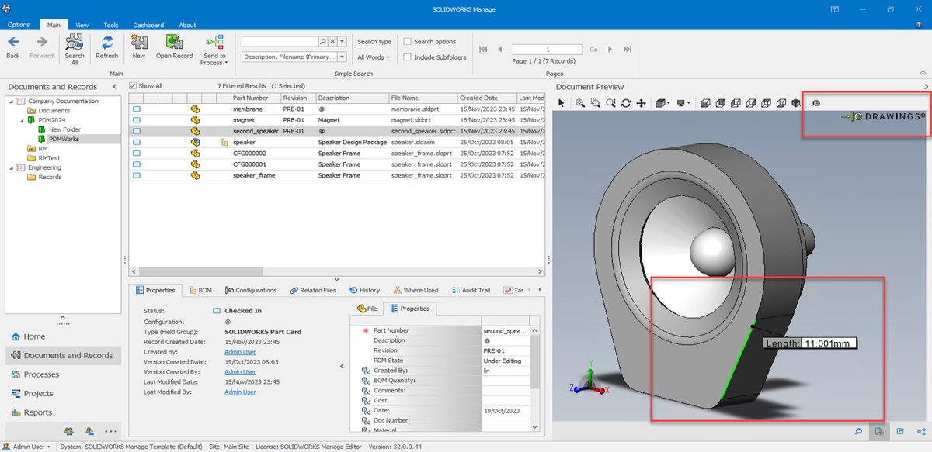Tick the checkbox on the speaker row
This screenshot has height=452, width=932.
(136, 143)
